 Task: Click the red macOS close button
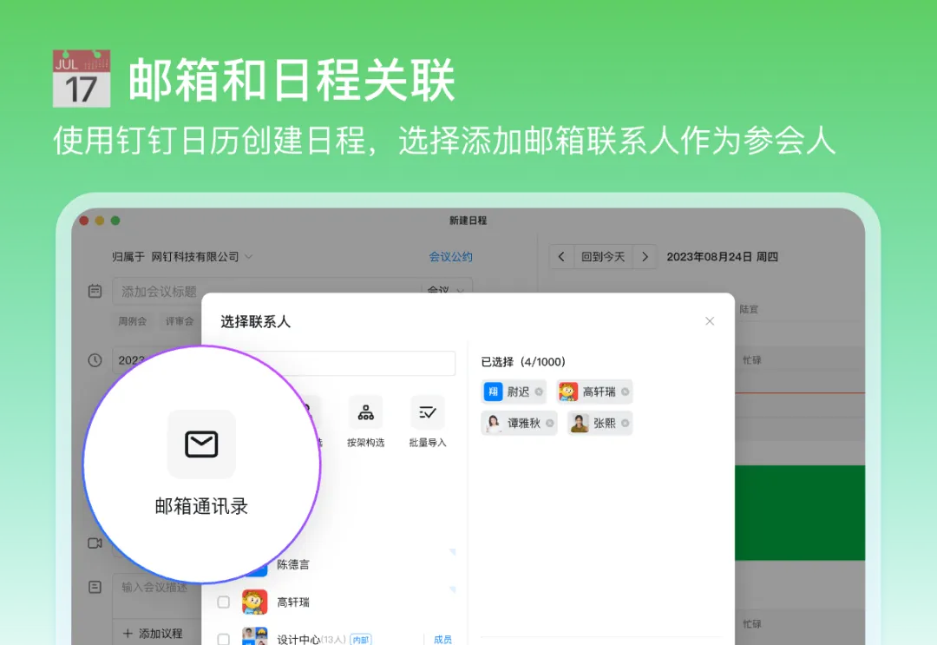pyautogui.click(x=84, y=220)
